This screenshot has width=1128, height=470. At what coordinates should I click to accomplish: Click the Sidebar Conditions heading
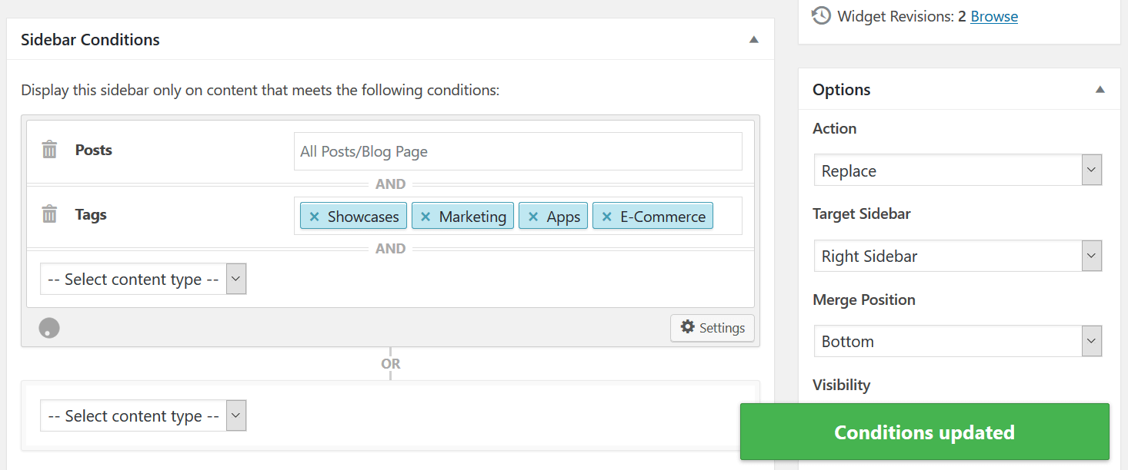tap(90, 40)
